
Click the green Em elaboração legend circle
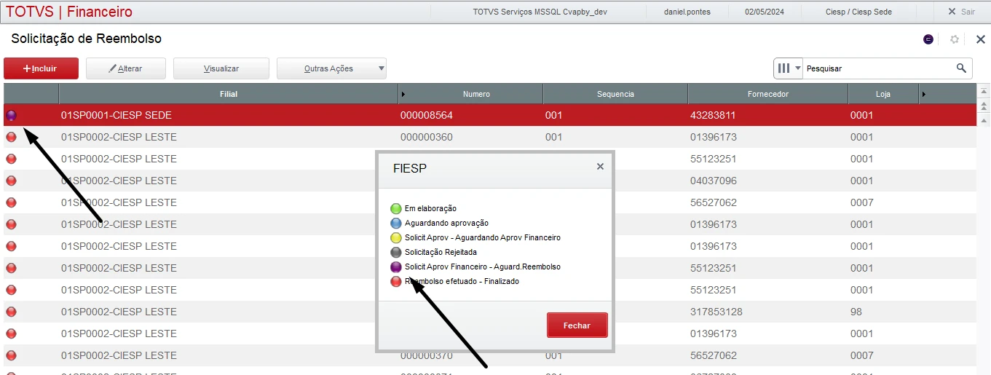pos(396,209)
